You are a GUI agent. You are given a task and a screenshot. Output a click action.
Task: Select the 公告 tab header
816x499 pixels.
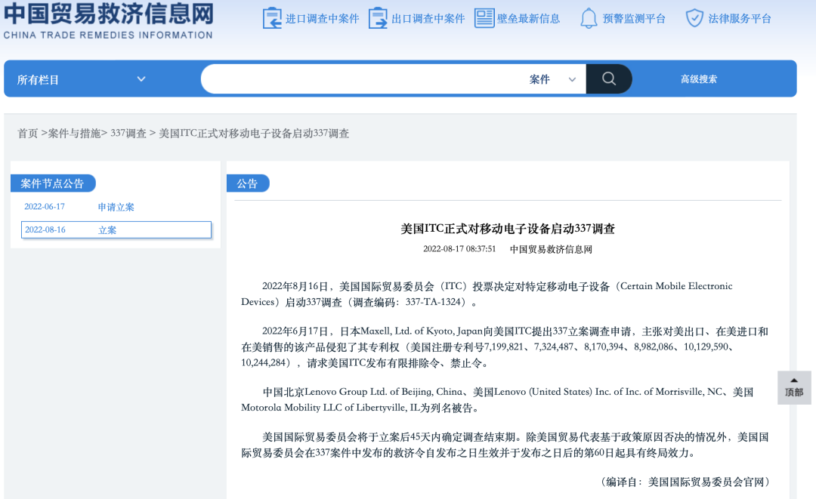tap(248, 183)
